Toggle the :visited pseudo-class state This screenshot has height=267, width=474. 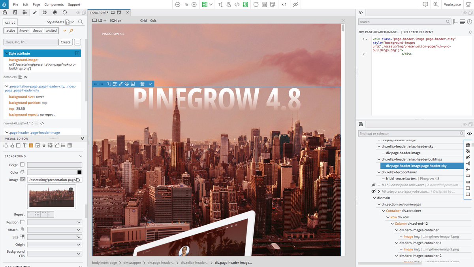[x=51, y=30]
